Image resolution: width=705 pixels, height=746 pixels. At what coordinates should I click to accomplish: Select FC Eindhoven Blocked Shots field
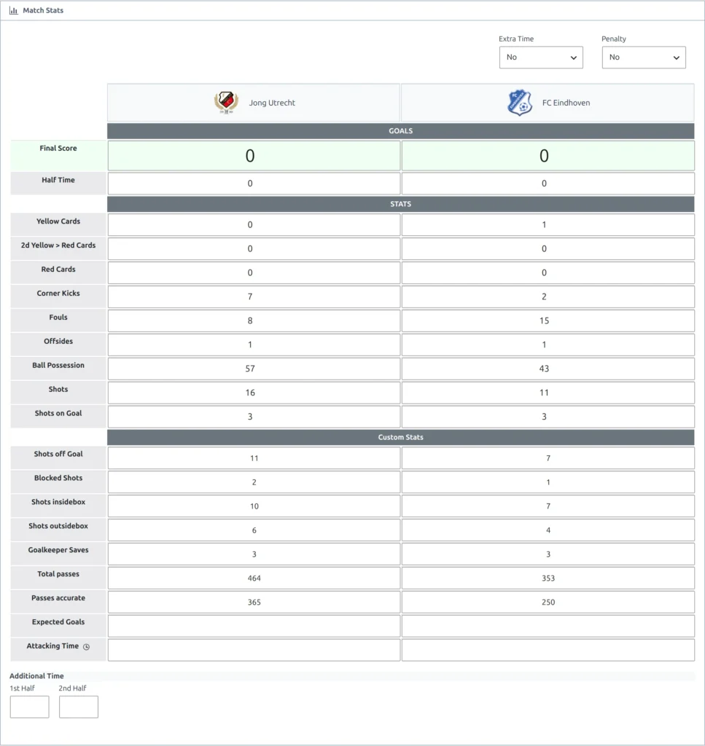click(x=548, y=482)
